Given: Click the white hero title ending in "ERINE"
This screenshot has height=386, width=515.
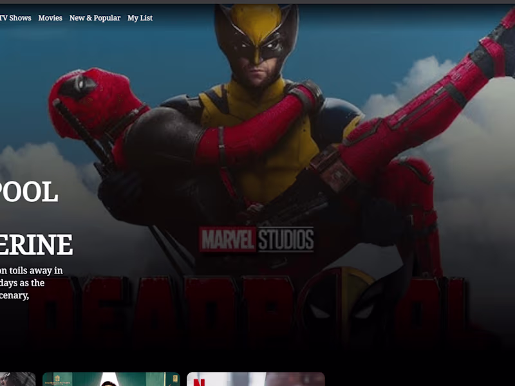Looking at the screenshot, I should click(x=36, y=244).
